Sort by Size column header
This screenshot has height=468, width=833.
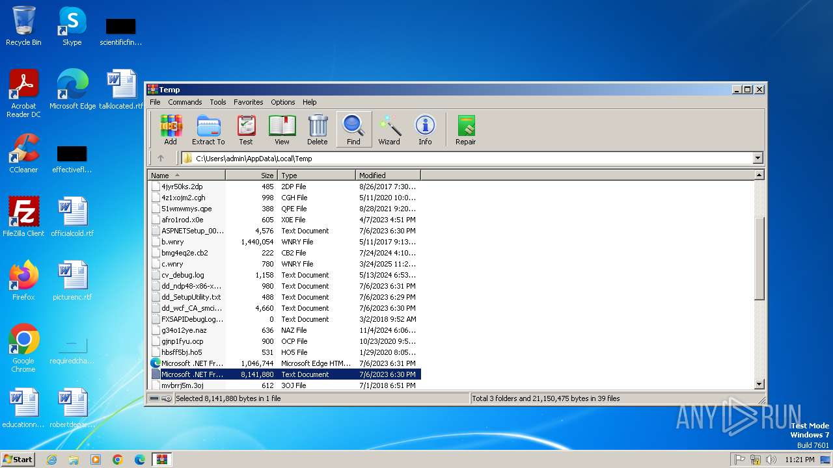(x=252, y=175)
